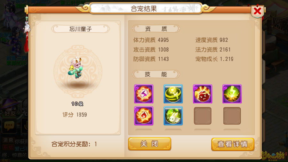Select the white rabbit skill icon
Viewport: 288px width, 162px height.
tap(173, 116)
